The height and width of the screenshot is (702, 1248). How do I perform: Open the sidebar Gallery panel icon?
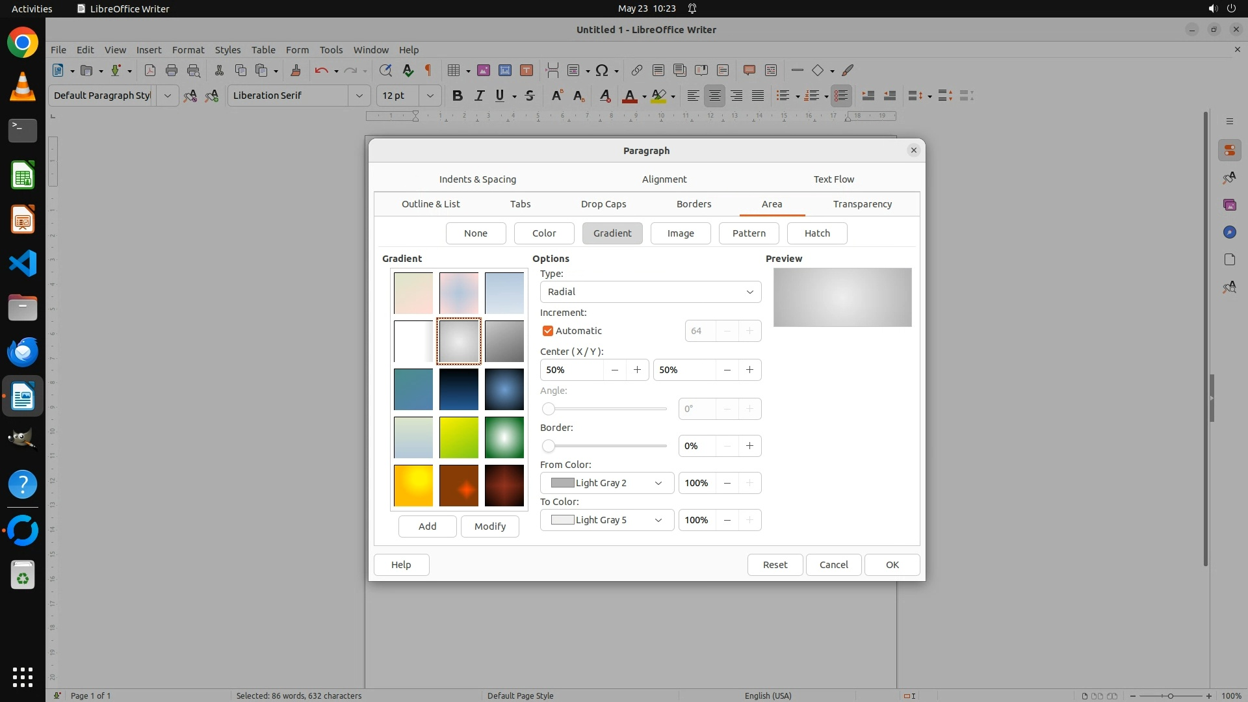click(x=1229, y=205)
